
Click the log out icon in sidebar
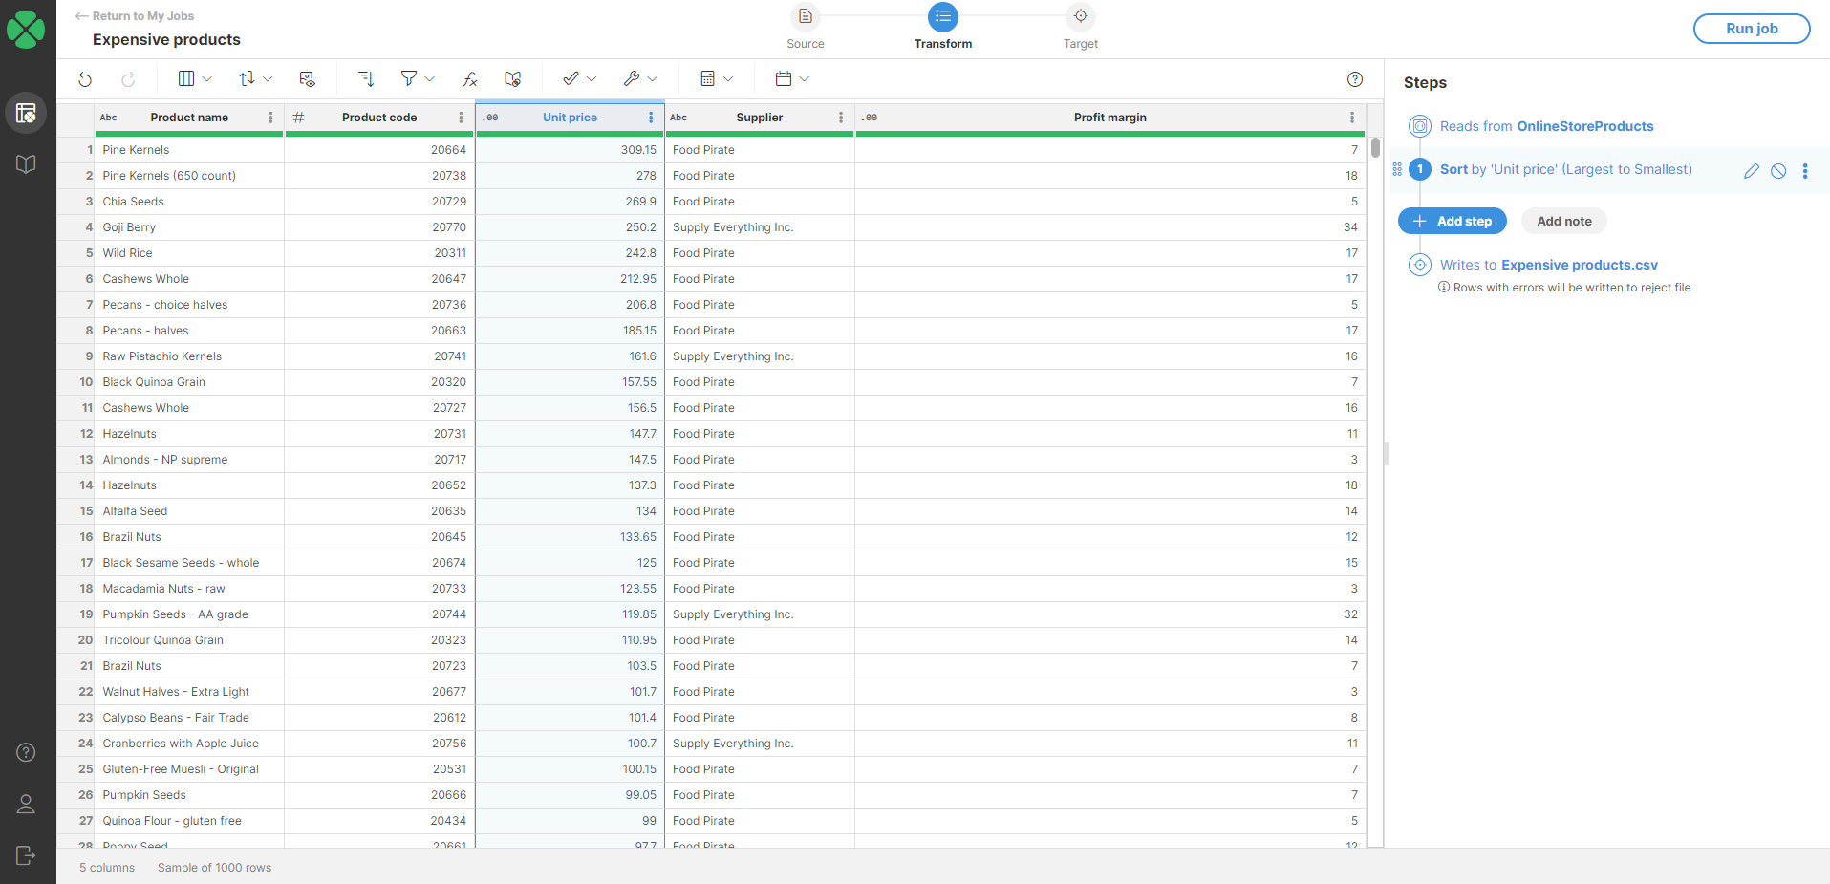(26, 855)
